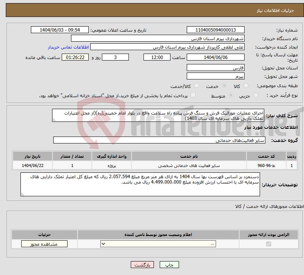
Task: Click the deadline time field 12:00
Action: [157, 57]
